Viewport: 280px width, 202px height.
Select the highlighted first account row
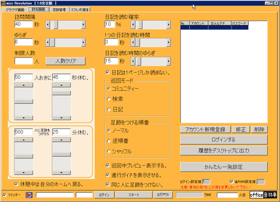(x=214, y=28)
